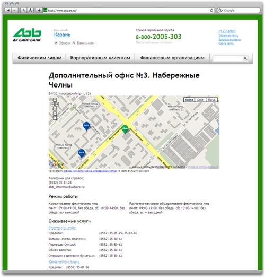Switch map to Карта view
The height and width of the screenshot is (278, 265).
[189, 100]
